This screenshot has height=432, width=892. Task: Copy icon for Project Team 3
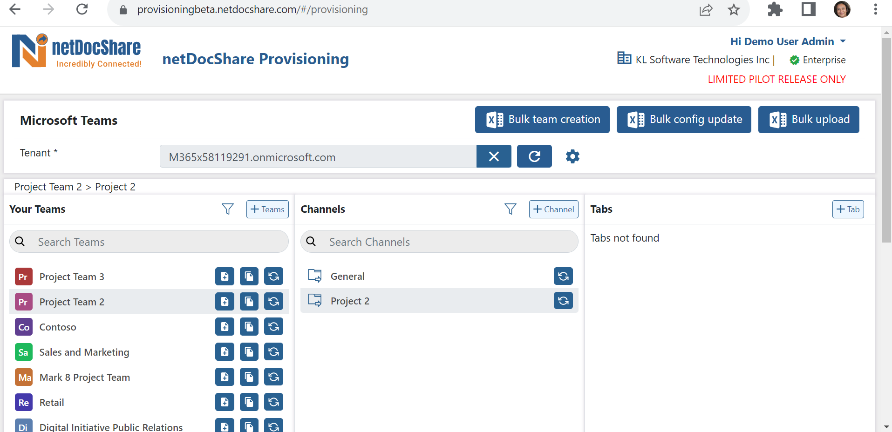tap(249, 277)
